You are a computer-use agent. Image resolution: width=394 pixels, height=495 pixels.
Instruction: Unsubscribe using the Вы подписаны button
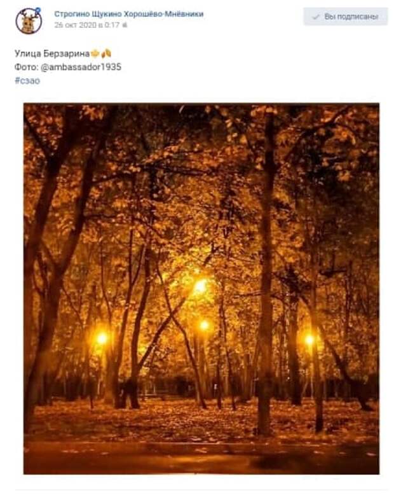click(346, 17)
